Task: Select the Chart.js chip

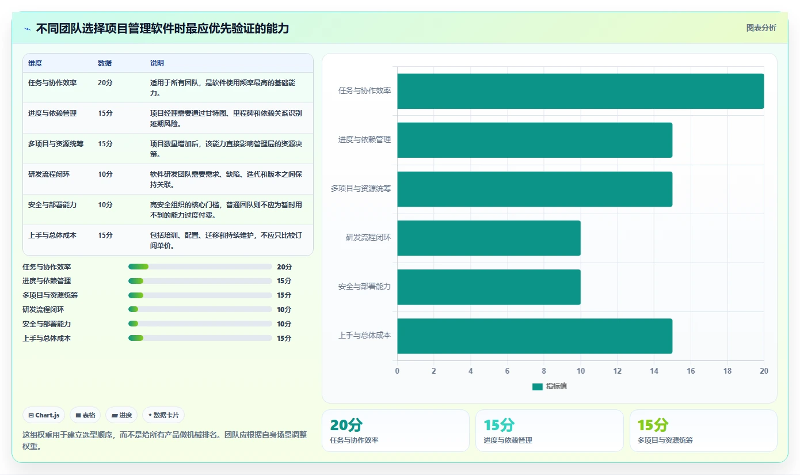Action: [x=44, y=415]
